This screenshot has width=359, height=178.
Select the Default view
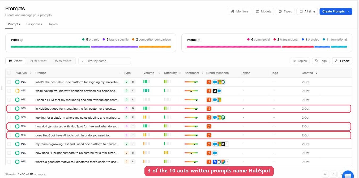coord(16,61)
